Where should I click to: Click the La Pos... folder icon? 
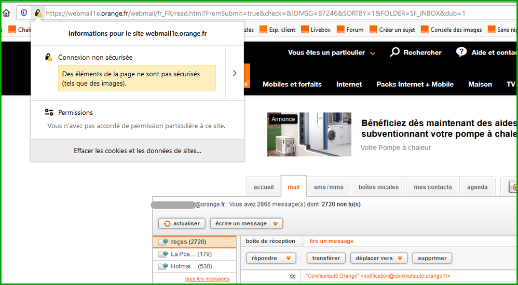click(163, 254)
